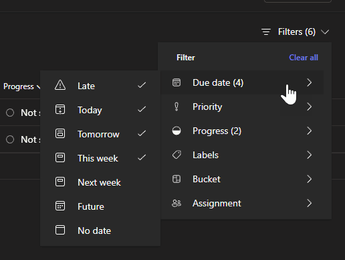Click the Assignment people icon
Image resolution: width=345 pixels, height=260 pixels.
[177, 203]
